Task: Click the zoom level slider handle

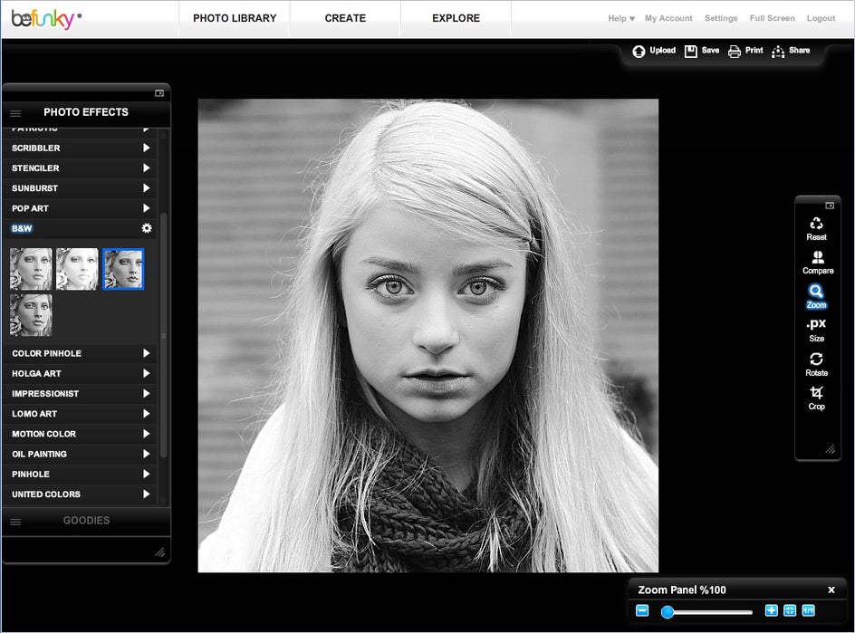Action: [668, 612]
